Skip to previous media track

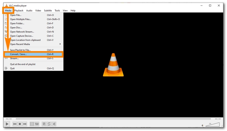point(15,124)
